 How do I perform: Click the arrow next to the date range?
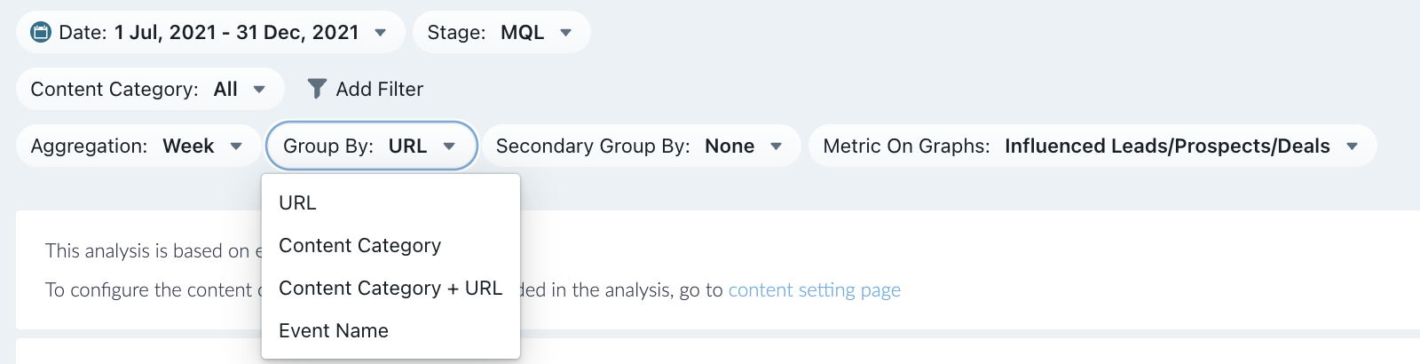point(381,33)
